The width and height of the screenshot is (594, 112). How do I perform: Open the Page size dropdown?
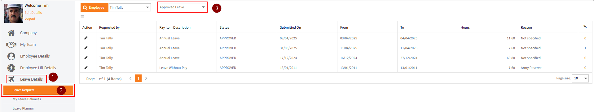580,78
